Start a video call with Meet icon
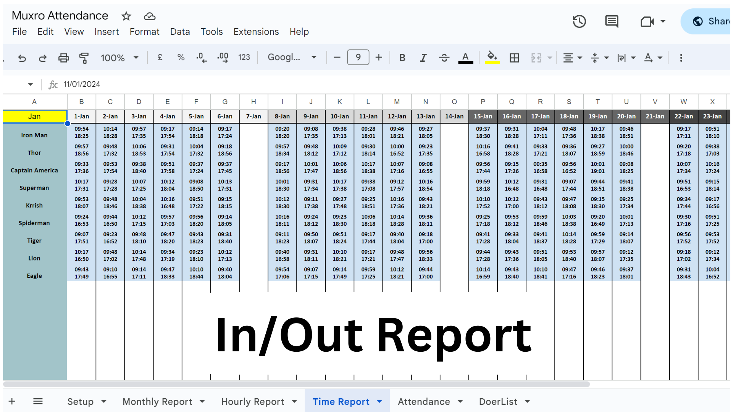Viewport: 733px width, 412px height. [x=647, y=21]
